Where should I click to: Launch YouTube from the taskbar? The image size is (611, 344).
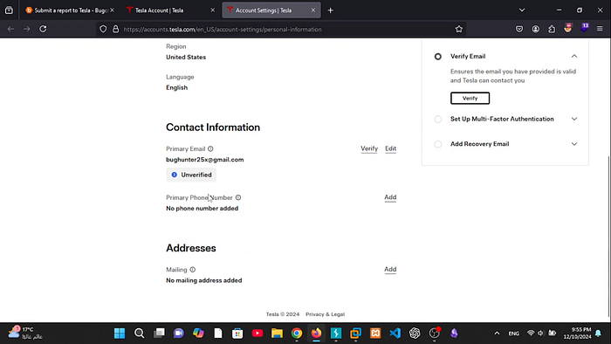pos(257,334)
